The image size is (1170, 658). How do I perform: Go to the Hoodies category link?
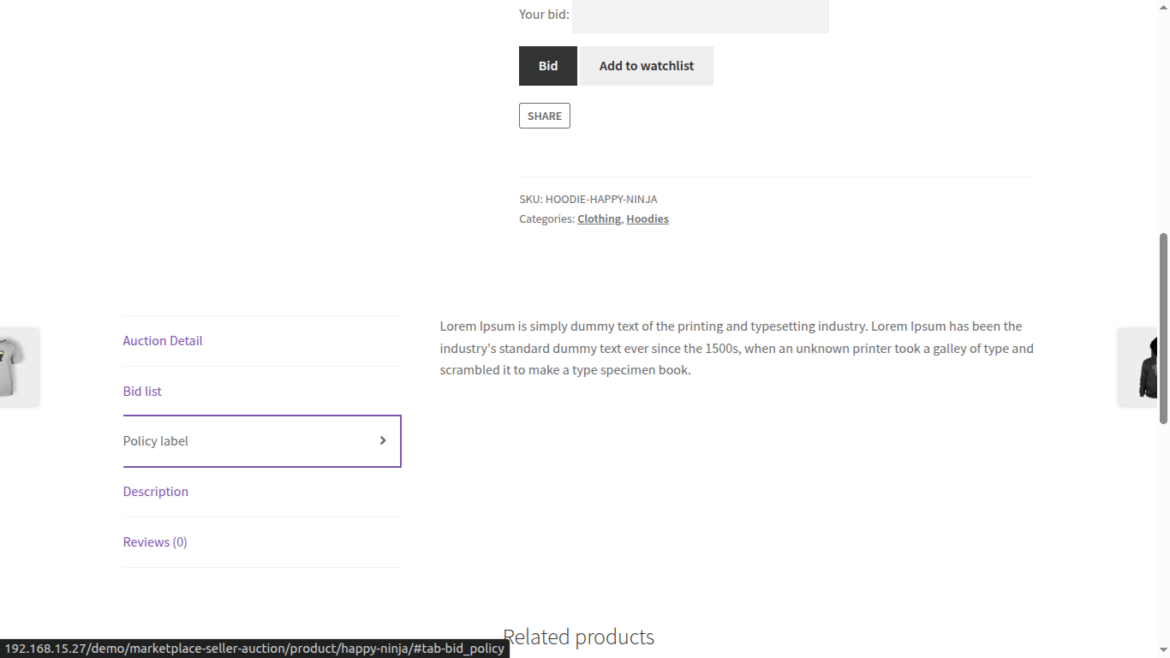648,219
